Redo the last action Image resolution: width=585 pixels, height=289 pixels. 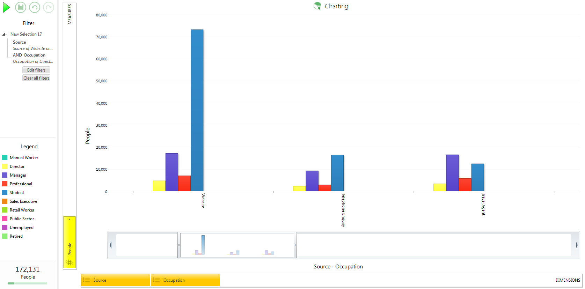tap(49, 7)
